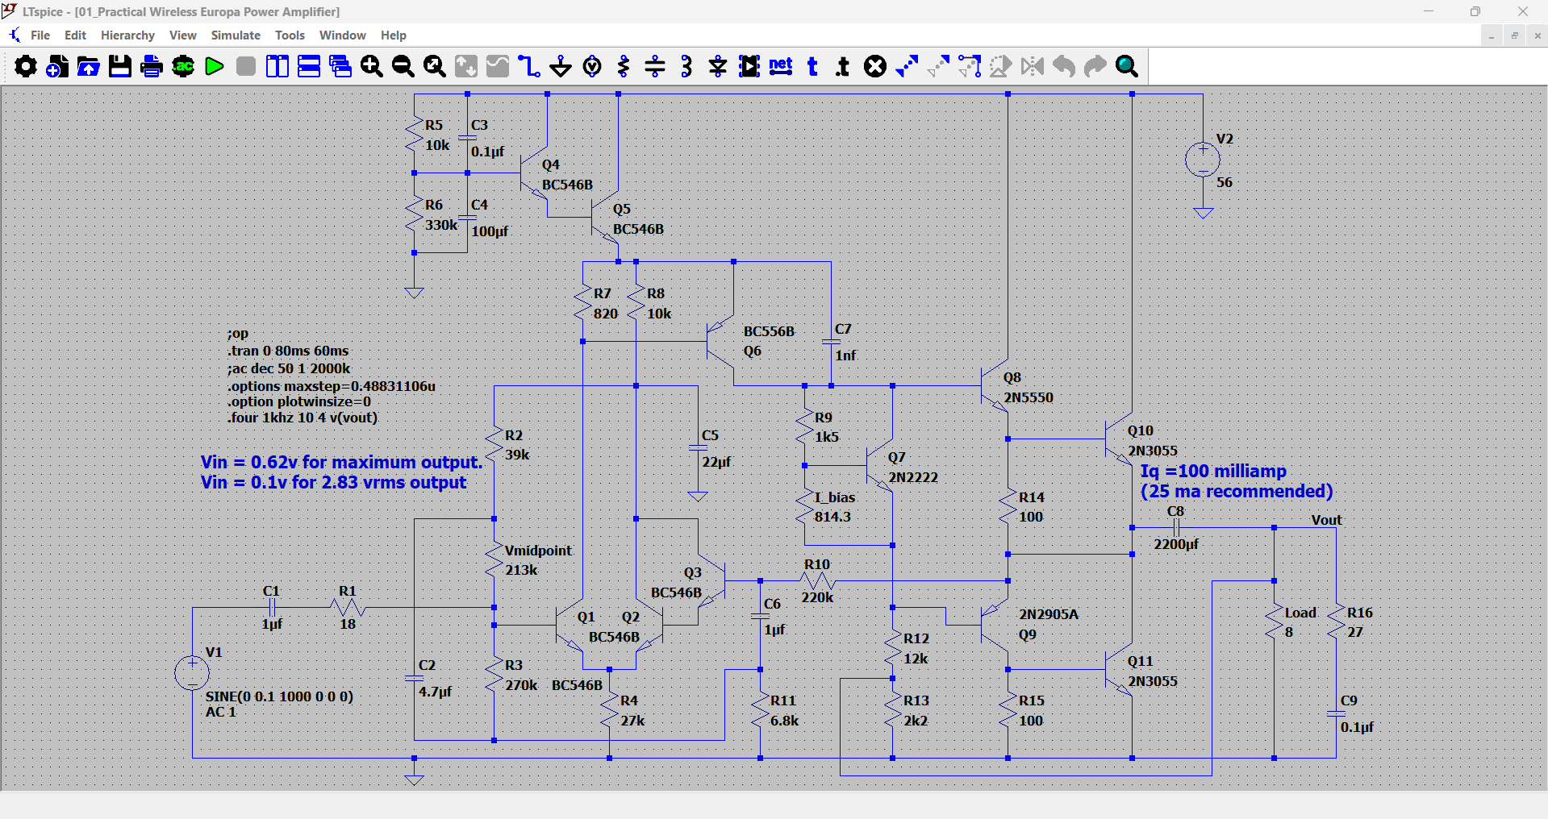Save the schematic with floppy icon
The height and width of the screenshot is (819, 1548).
point(120,66)
